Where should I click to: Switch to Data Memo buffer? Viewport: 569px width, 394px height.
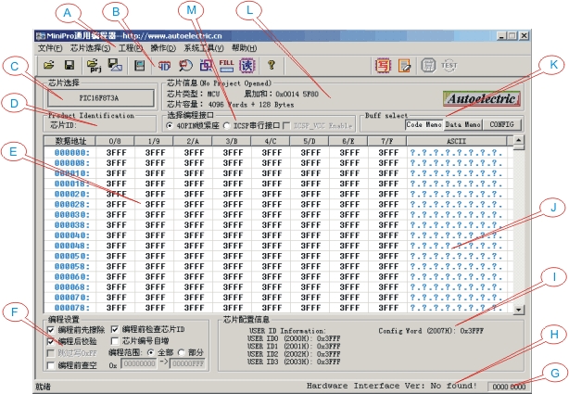tap(463, 124)
